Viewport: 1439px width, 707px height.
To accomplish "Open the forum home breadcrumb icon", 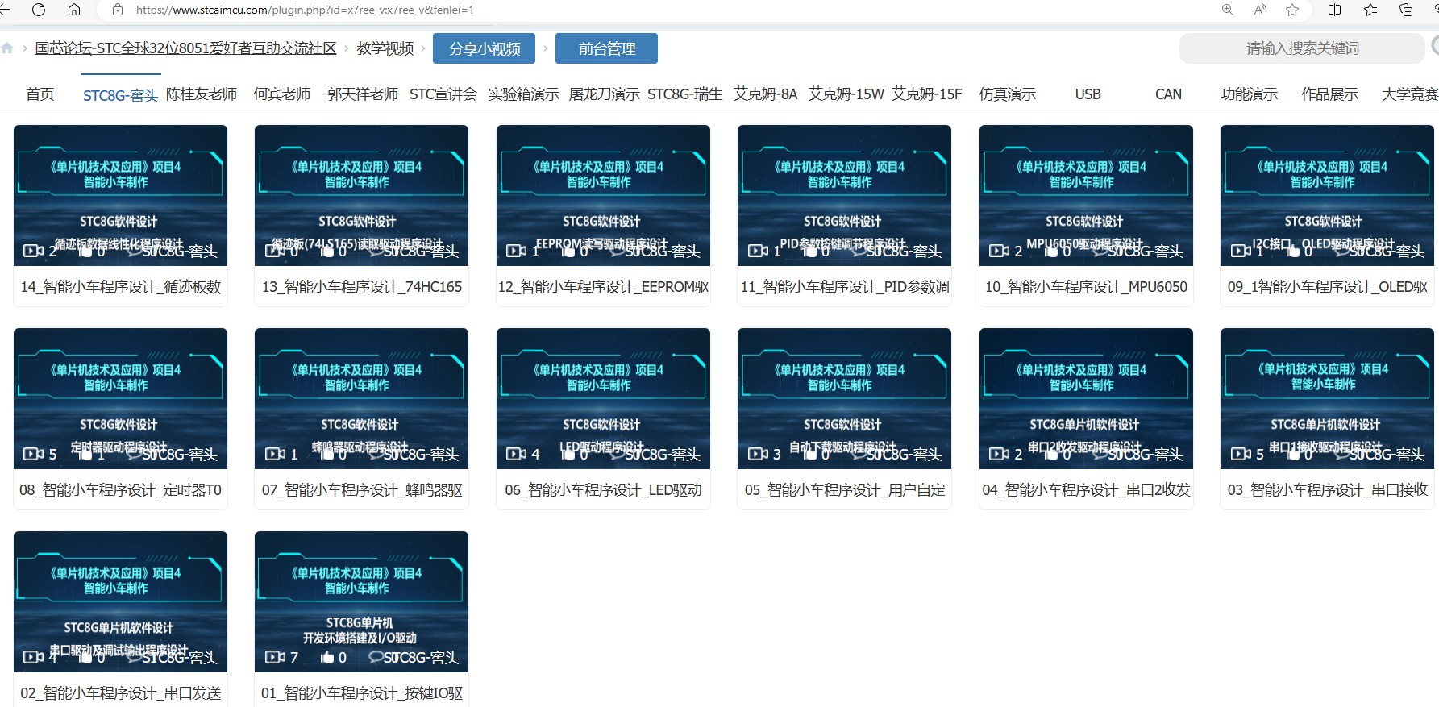I will click(7, 48).
